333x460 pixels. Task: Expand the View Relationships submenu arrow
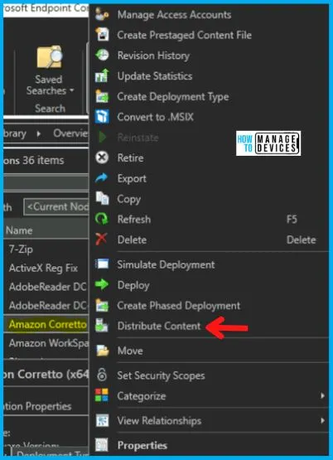pyautogui.click(x=322, y=420)
